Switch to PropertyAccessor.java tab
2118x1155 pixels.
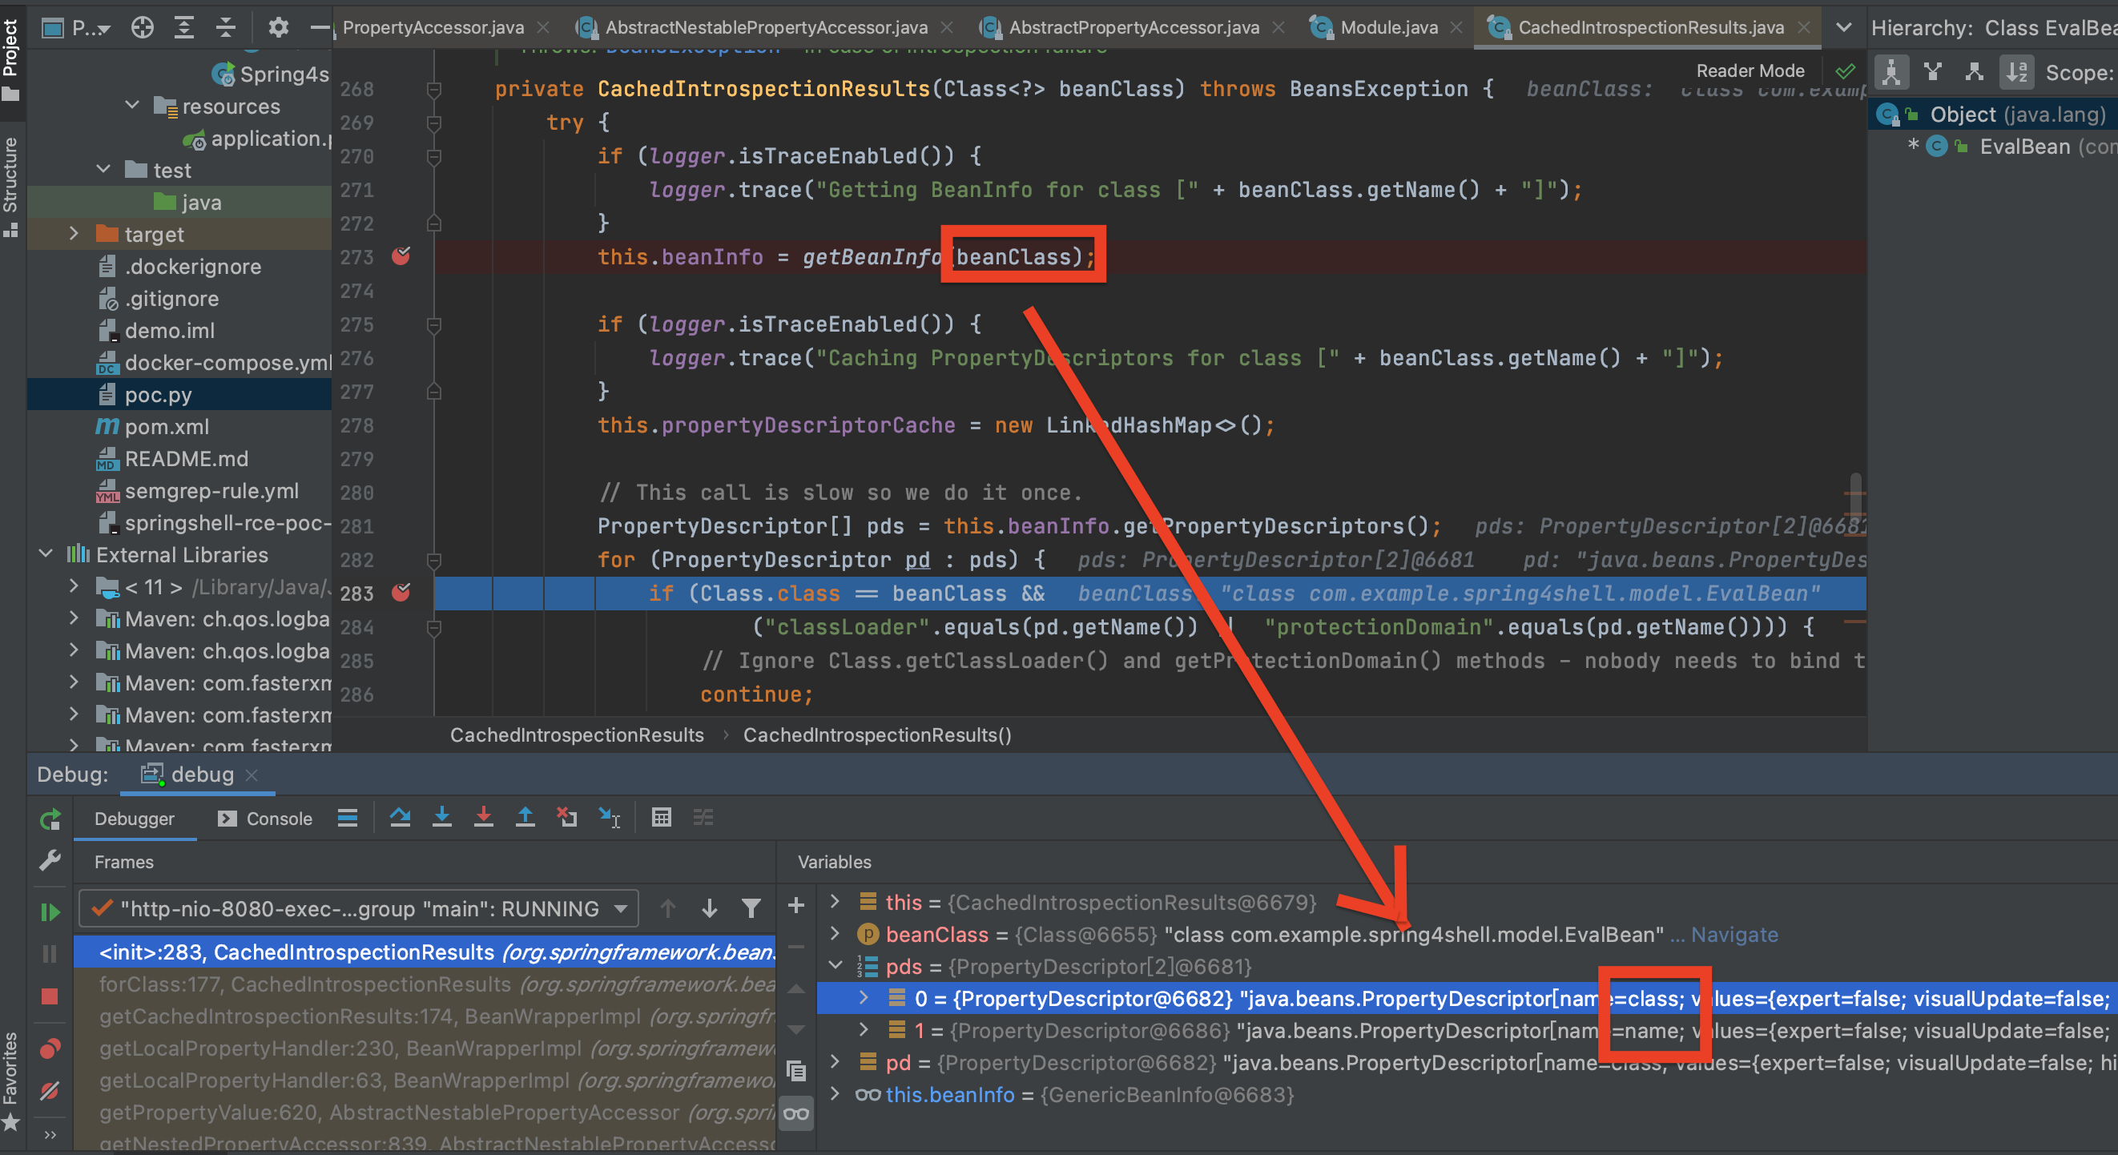tap(433, 27)
